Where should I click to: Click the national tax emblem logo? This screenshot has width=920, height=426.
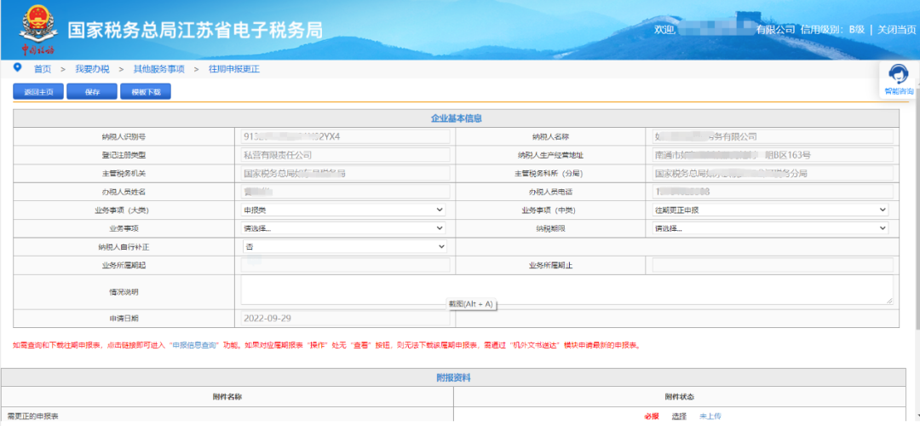click(x=38, y=29)
